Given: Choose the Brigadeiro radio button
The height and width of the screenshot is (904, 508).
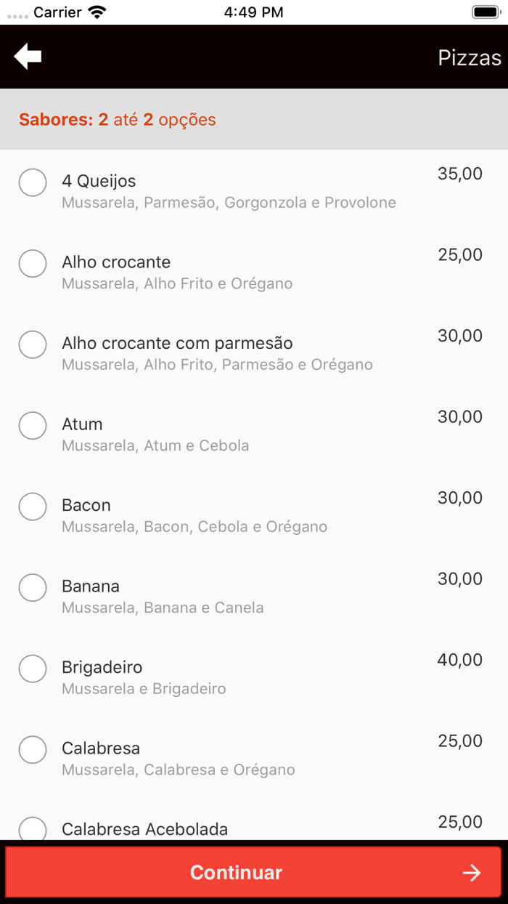Looking at the screenshot, I should [x=33, y=669].
